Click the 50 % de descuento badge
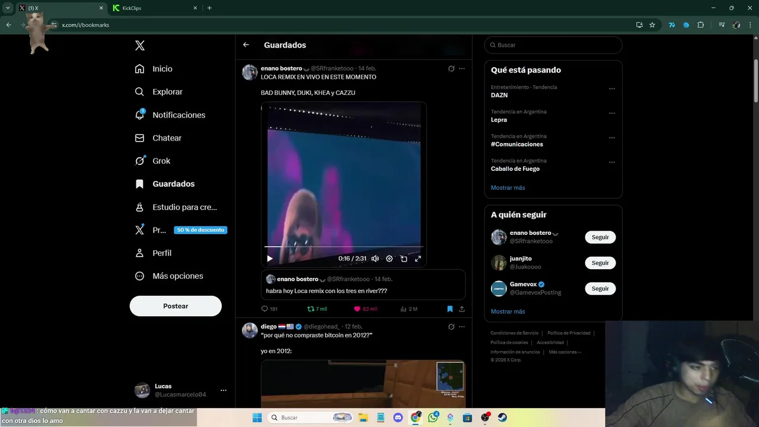 (200, 230)
